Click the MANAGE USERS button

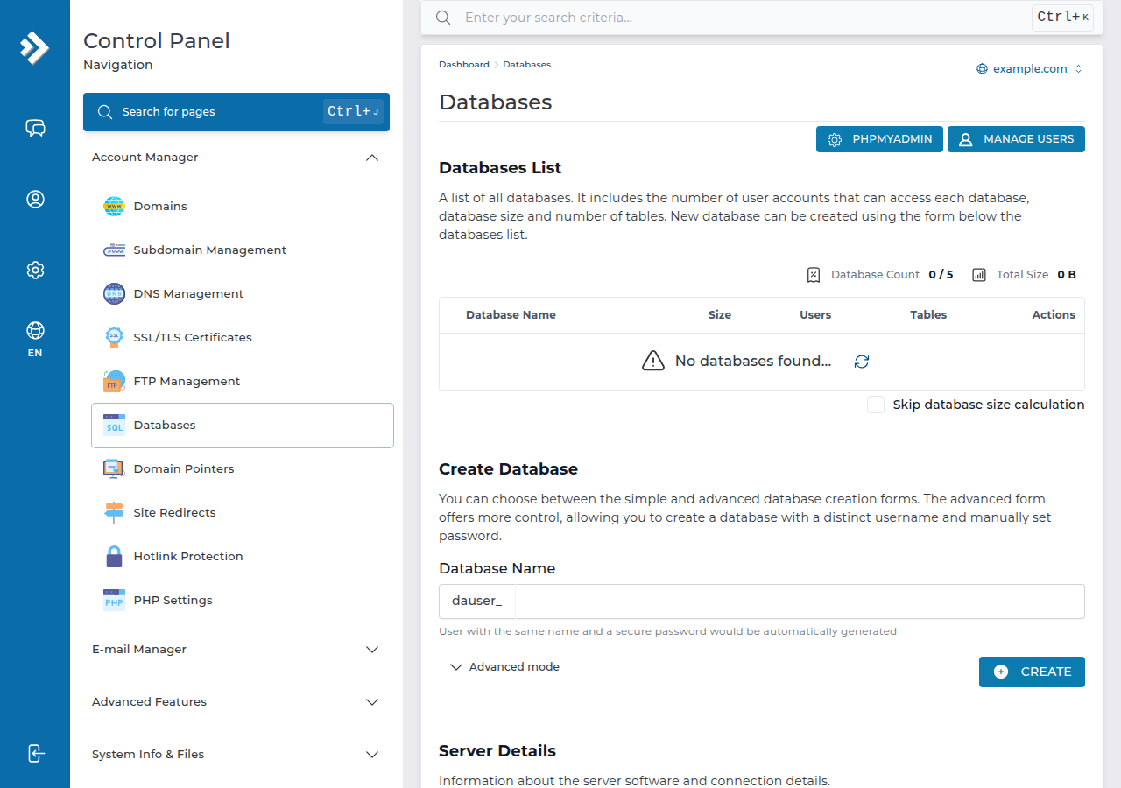click(x=1016, y=139)
